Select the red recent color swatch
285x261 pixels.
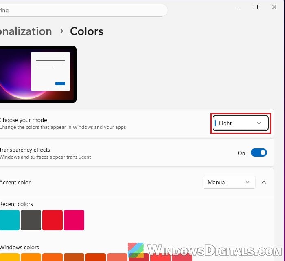[x=53, y=220]
